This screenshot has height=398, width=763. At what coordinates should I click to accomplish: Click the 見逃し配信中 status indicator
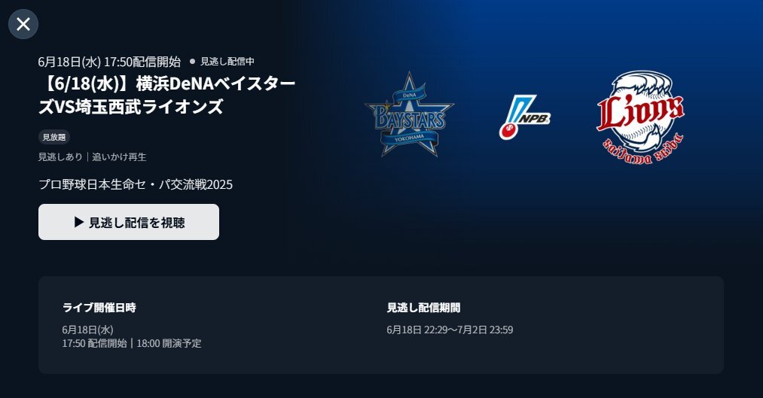(x=222, y=61)
